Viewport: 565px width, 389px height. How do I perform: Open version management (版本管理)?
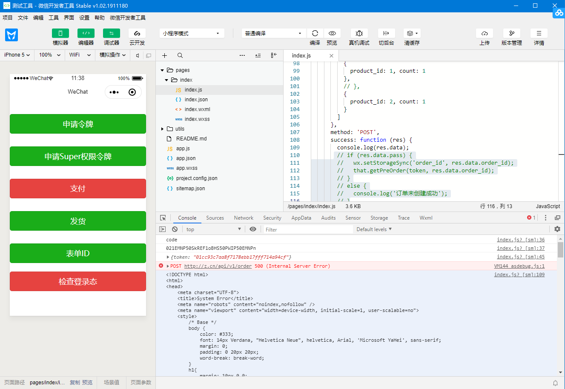point(512,33)
